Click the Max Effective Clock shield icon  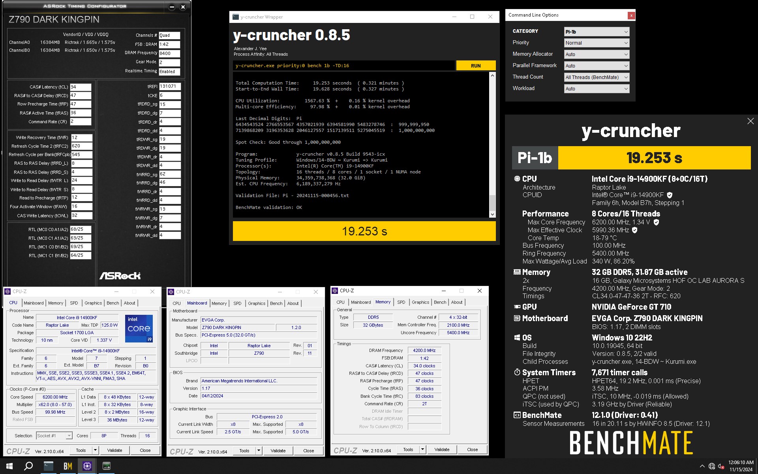point(634,230)
